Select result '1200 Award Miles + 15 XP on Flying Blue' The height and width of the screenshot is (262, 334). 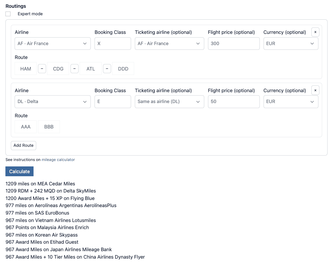tap(50, 198)
